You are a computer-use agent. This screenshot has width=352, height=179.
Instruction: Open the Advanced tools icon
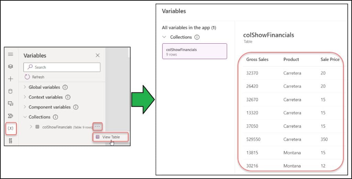[11, 141]
